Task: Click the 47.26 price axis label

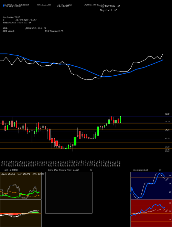Action: click(x=167, y=130)
